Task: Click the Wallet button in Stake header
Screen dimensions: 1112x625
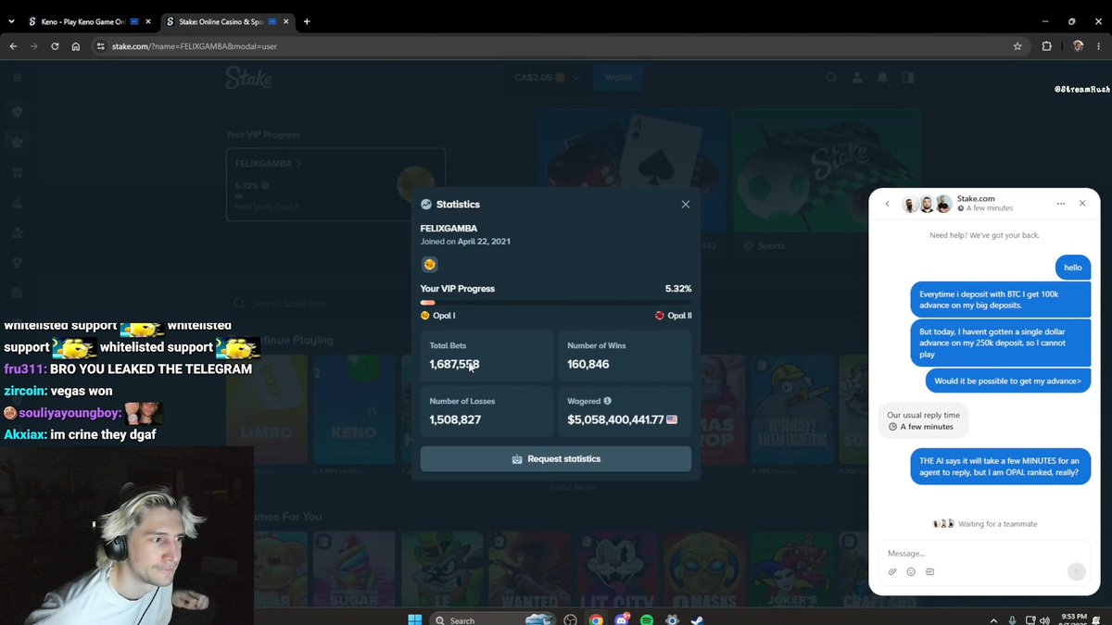Action: [x=618, y=78]
